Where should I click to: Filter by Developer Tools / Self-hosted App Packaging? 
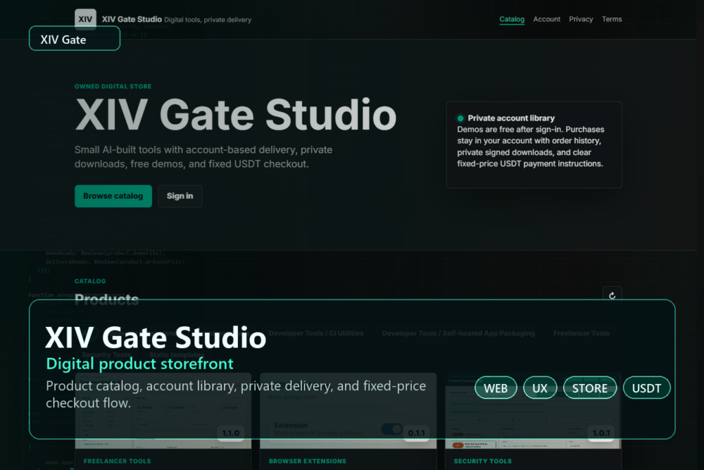click(459, 333)
